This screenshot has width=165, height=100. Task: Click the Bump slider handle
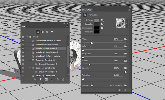click(89, 65)
